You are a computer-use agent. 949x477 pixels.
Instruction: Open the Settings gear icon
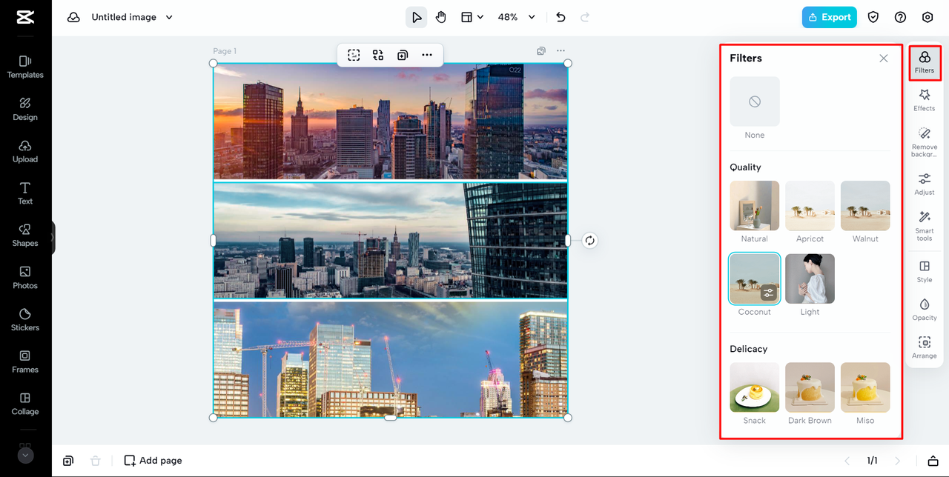point(927,17)
